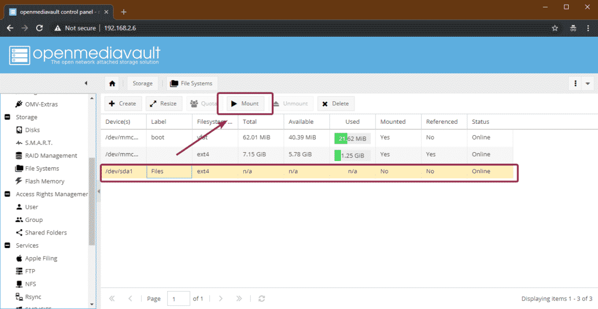The image size is (598, 309).
Task: Reload the browser page
Action: 39,28
